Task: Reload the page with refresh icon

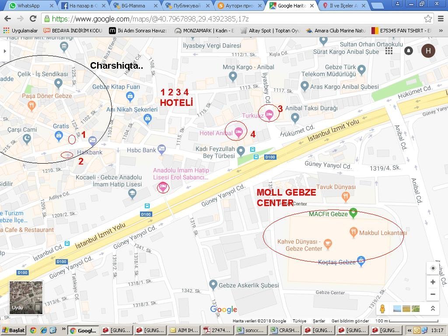Action: (x=33, y=19)
